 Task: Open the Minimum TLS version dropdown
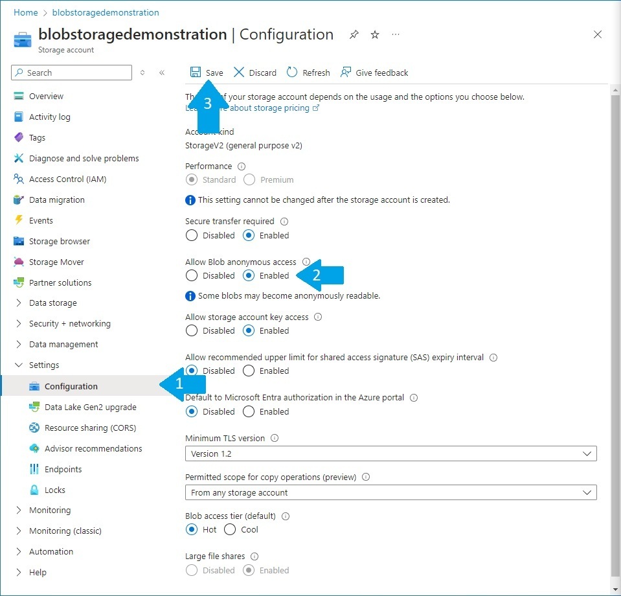pos(391,453)
